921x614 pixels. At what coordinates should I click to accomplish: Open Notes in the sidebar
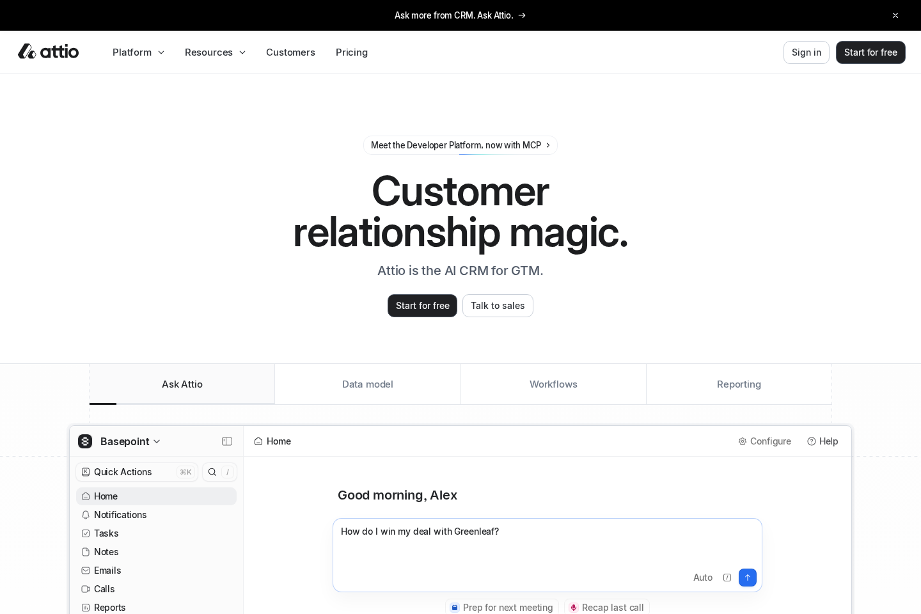coord(156,552)
